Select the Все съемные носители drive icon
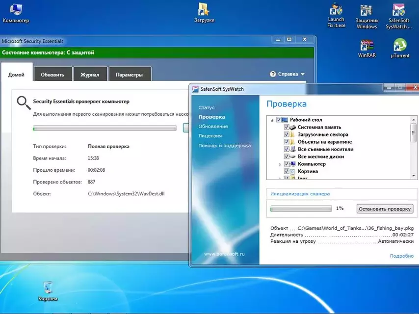Screen dimensions: 419x314 (x=292, y=149)
